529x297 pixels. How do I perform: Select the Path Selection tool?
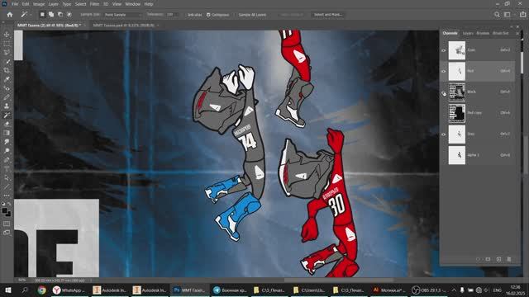pos(7,177)
